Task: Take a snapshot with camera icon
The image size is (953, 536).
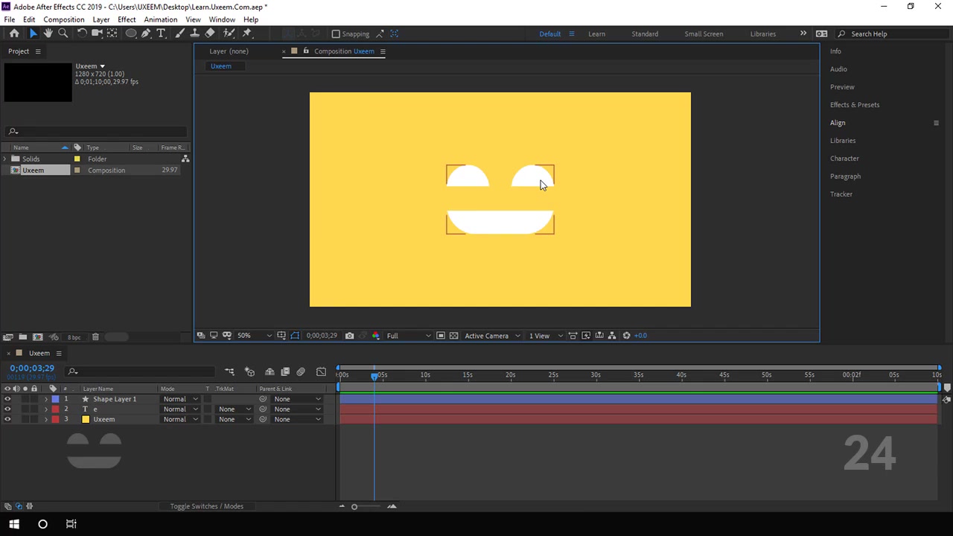Action: [349, 336]
